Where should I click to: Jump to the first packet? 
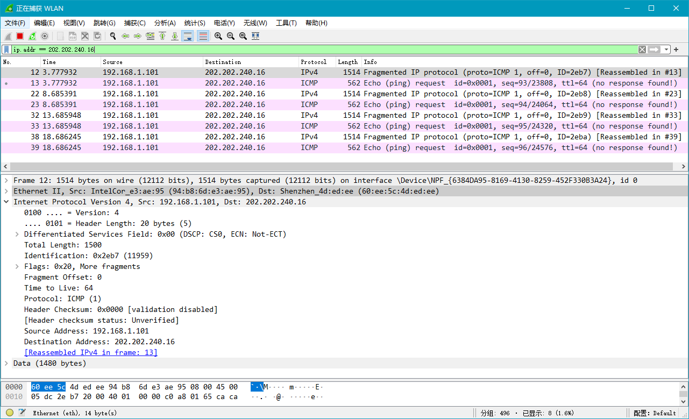(x=162, y=36)
